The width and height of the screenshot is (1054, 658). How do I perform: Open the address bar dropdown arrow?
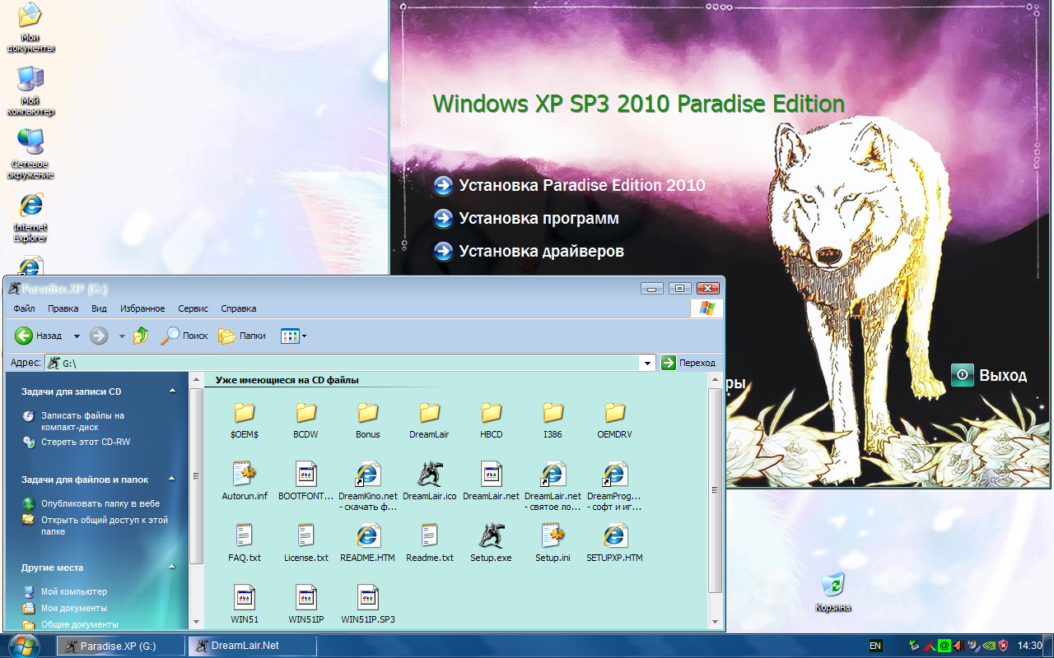point(648,363)
